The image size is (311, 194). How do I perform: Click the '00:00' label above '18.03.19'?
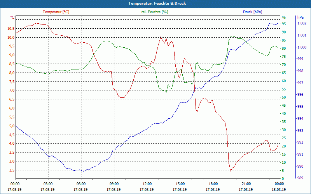279,184
